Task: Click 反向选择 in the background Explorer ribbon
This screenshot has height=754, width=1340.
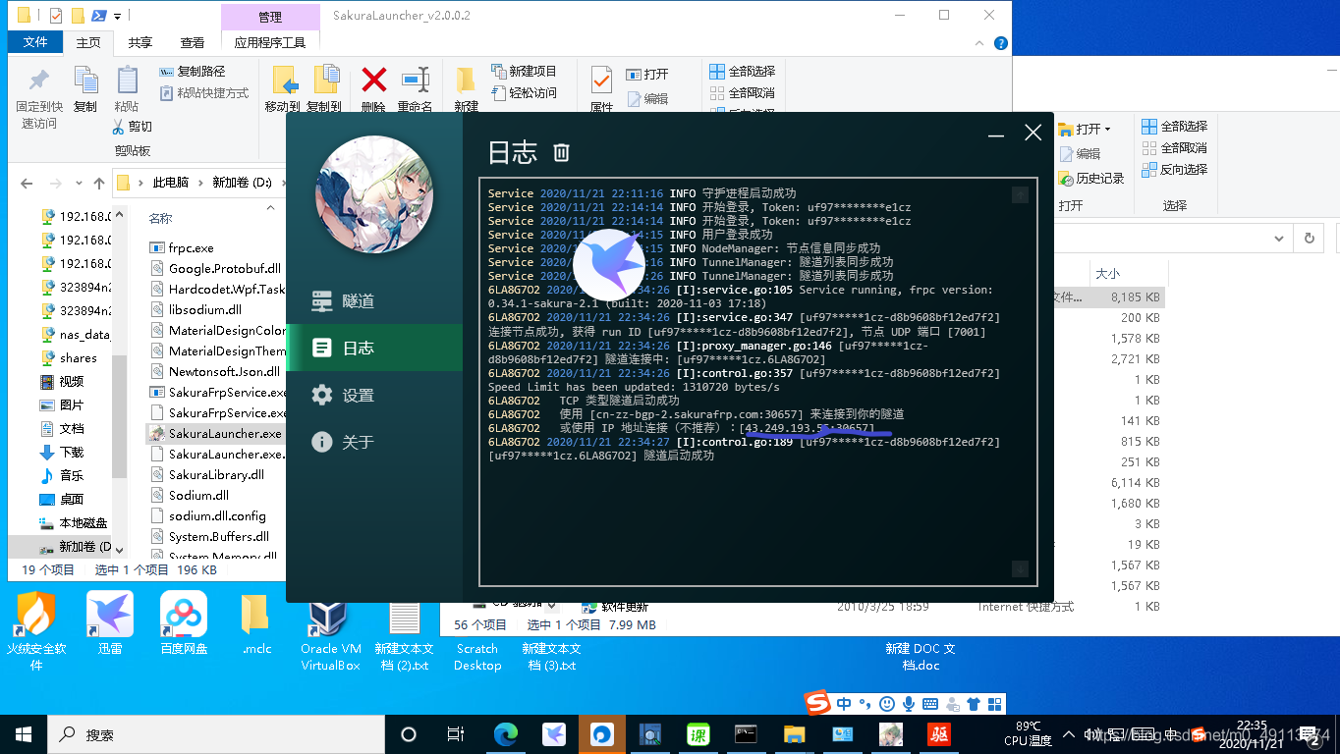Action: point(1174,169)
